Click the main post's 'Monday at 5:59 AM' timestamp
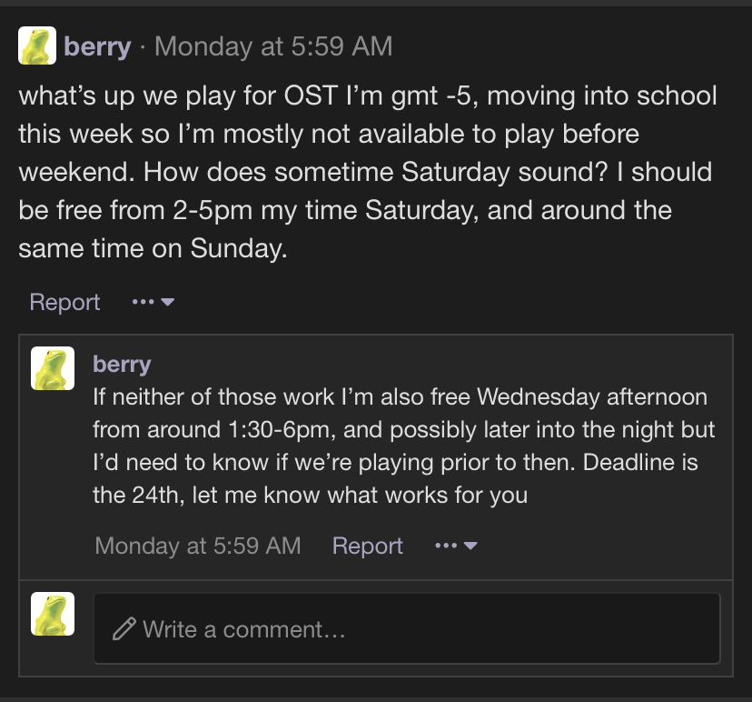 tap(273, 46)
